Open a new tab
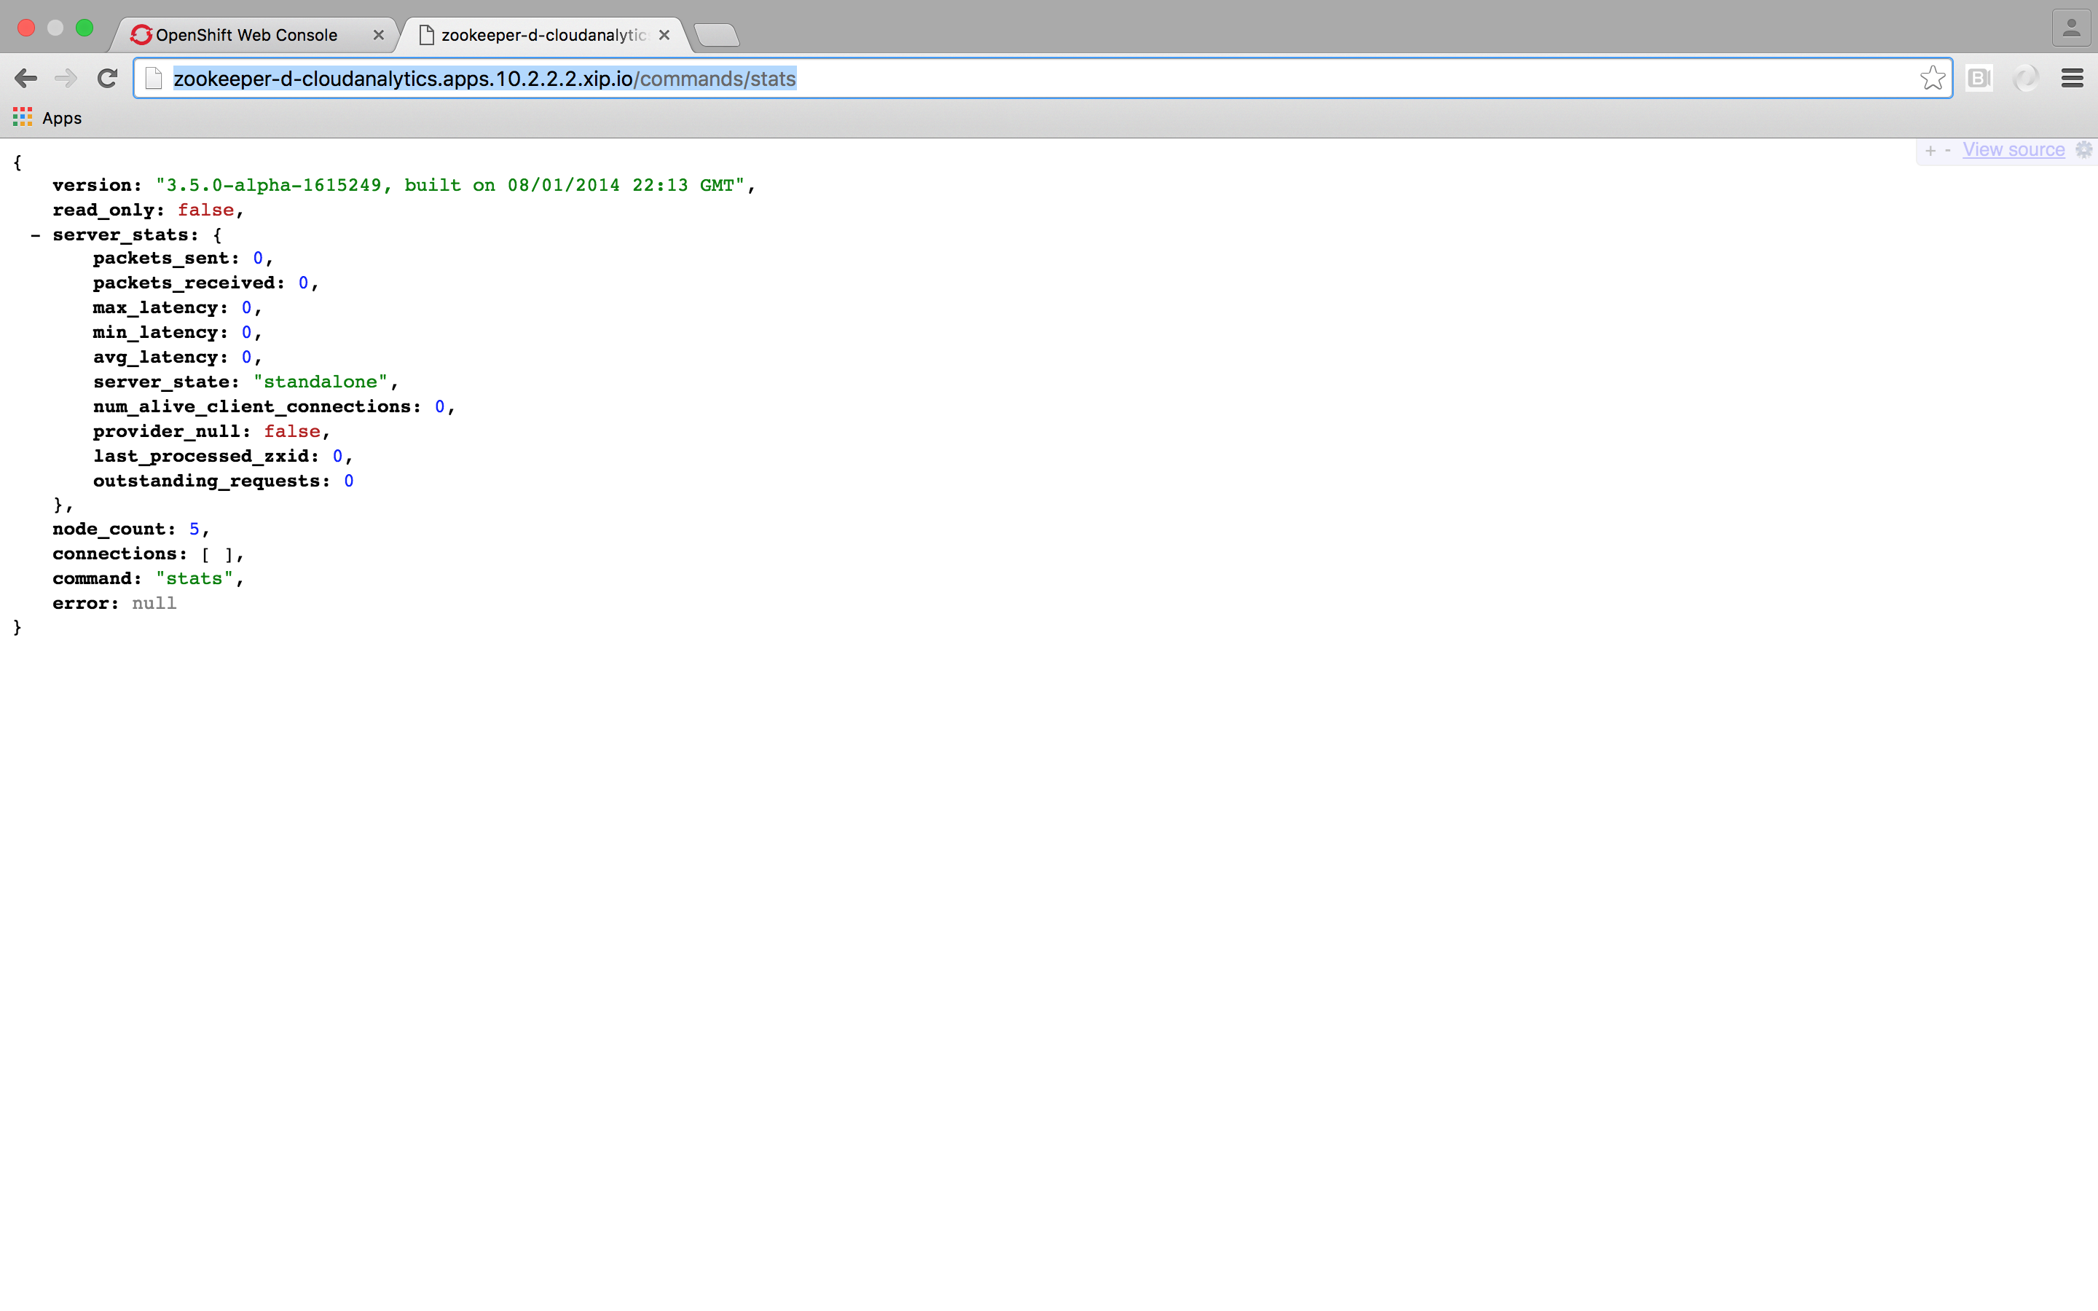 716,36
